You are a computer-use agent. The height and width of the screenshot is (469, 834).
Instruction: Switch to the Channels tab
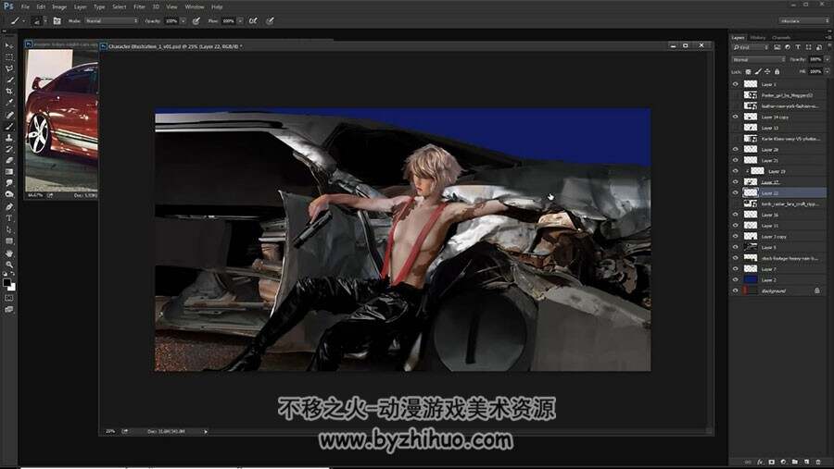(x=781, y=38)
